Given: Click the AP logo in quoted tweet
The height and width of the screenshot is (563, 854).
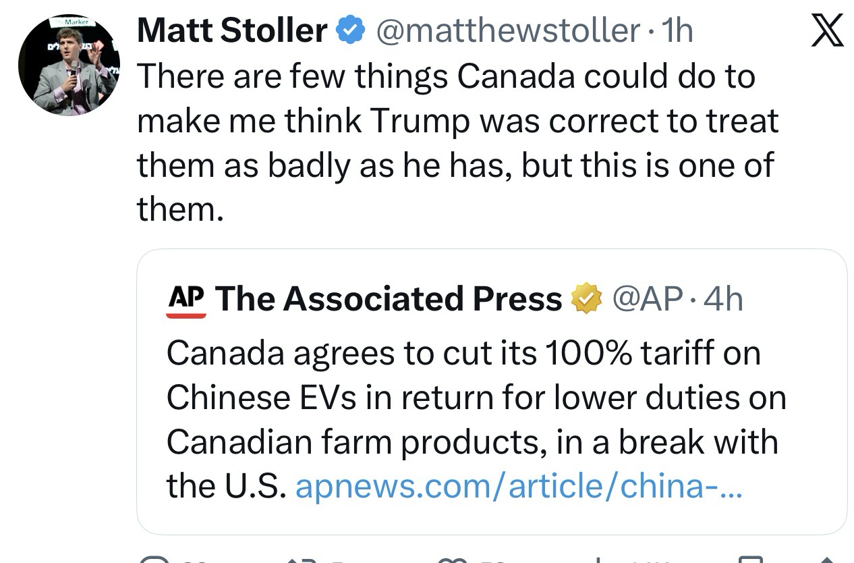Looking at the screenshot, I should pos(186,299).
